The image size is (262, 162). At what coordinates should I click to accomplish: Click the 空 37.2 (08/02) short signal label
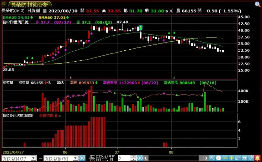point(94,22)
